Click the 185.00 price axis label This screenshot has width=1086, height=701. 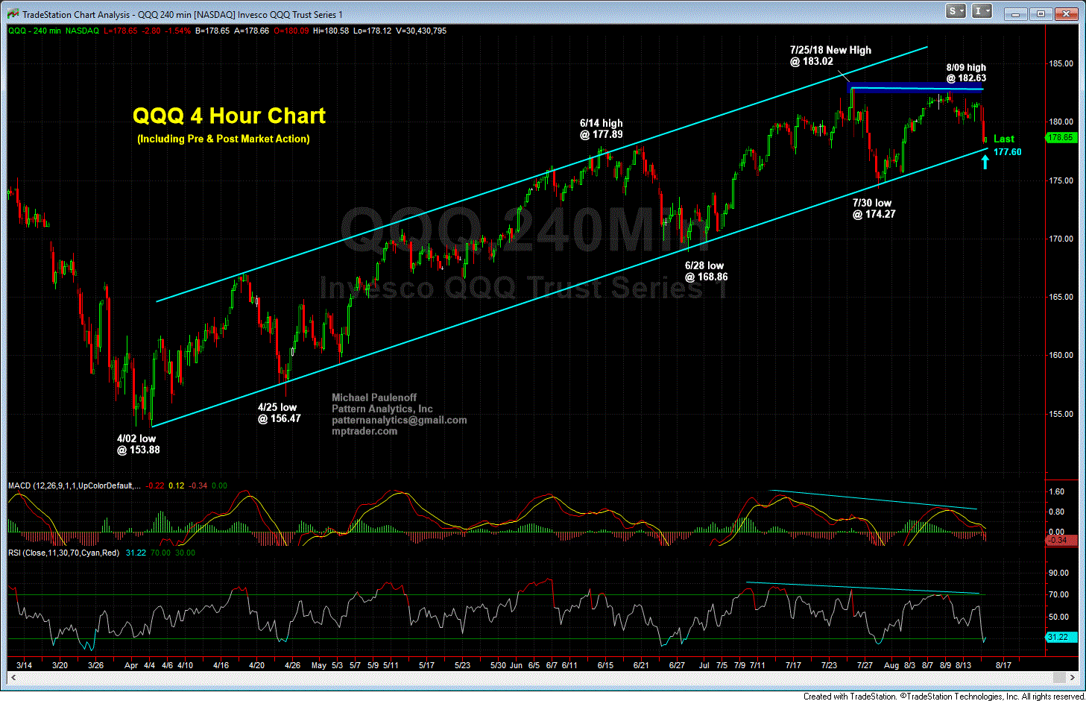pyautogui.click(x=1061, y=63)
